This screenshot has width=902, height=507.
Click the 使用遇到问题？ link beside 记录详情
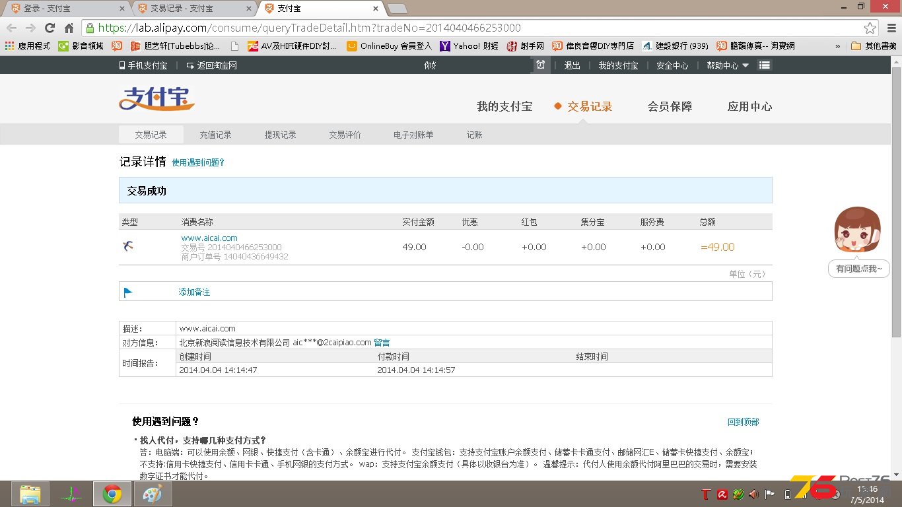pyautogui.click(x=198, y=162)
